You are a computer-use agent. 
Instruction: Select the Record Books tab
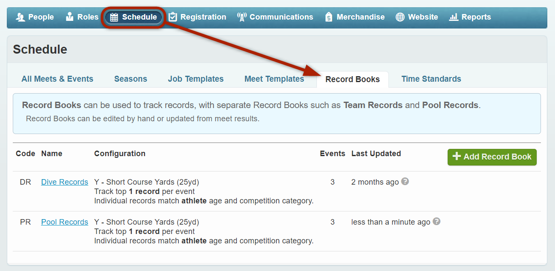pyautogui.click(x=353, y=80)
